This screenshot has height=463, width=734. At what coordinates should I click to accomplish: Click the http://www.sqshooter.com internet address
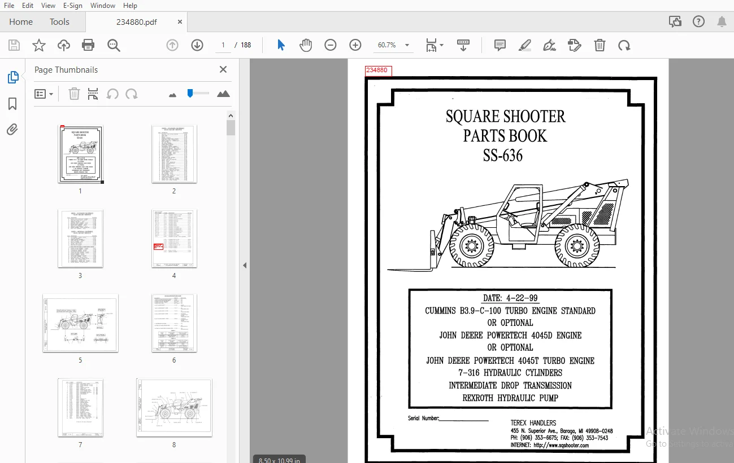[x=561, y=446]
